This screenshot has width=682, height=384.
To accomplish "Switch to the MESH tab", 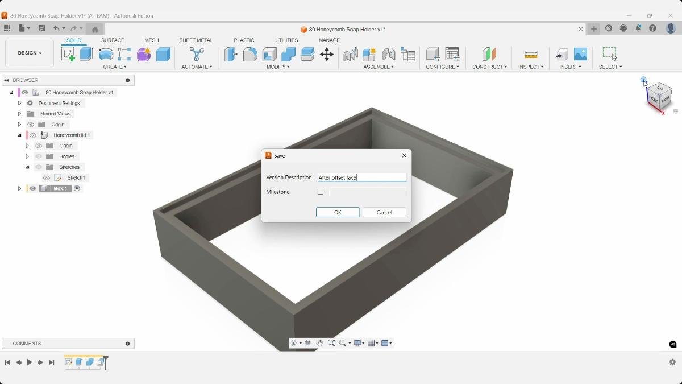I will pos(152,40).
